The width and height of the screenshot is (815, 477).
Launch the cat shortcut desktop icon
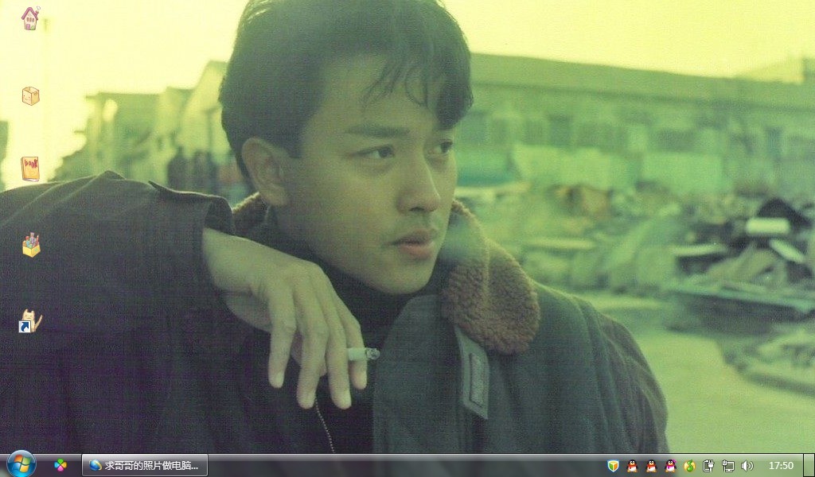click(x=30, y=321)
